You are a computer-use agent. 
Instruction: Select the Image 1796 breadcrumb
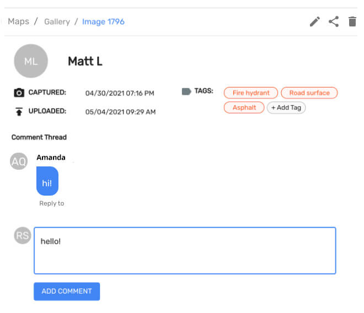(x=103, y=22)
